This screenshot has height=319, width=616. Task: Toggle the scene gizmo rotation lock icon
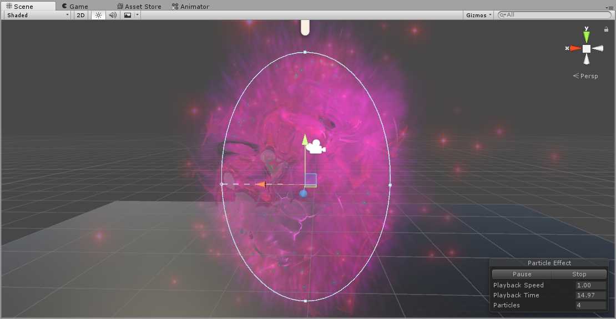pyautogui.click(x=606, y=30)
